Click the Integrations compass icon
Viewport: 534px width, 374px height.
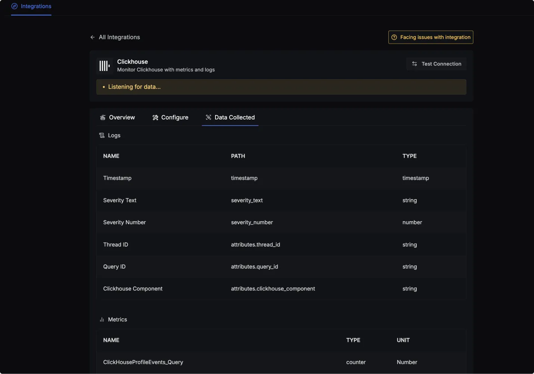click(x=15, y=6)
